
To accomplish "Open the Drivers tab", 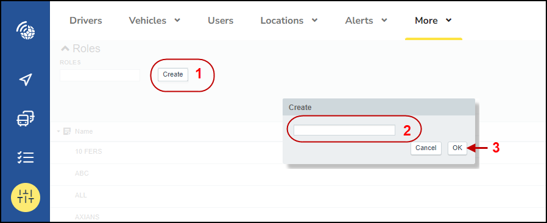I will pyautogui.click(x=86, y=21).
